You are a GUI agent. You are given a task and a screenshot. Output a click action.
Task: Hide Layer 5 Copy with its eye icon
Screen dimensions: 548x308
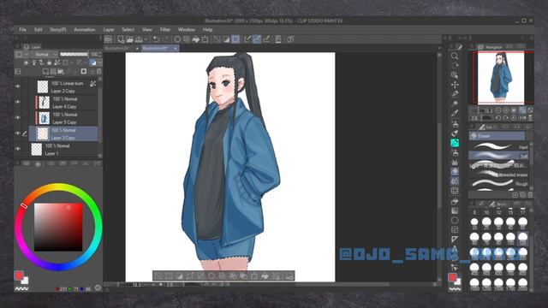17,117
